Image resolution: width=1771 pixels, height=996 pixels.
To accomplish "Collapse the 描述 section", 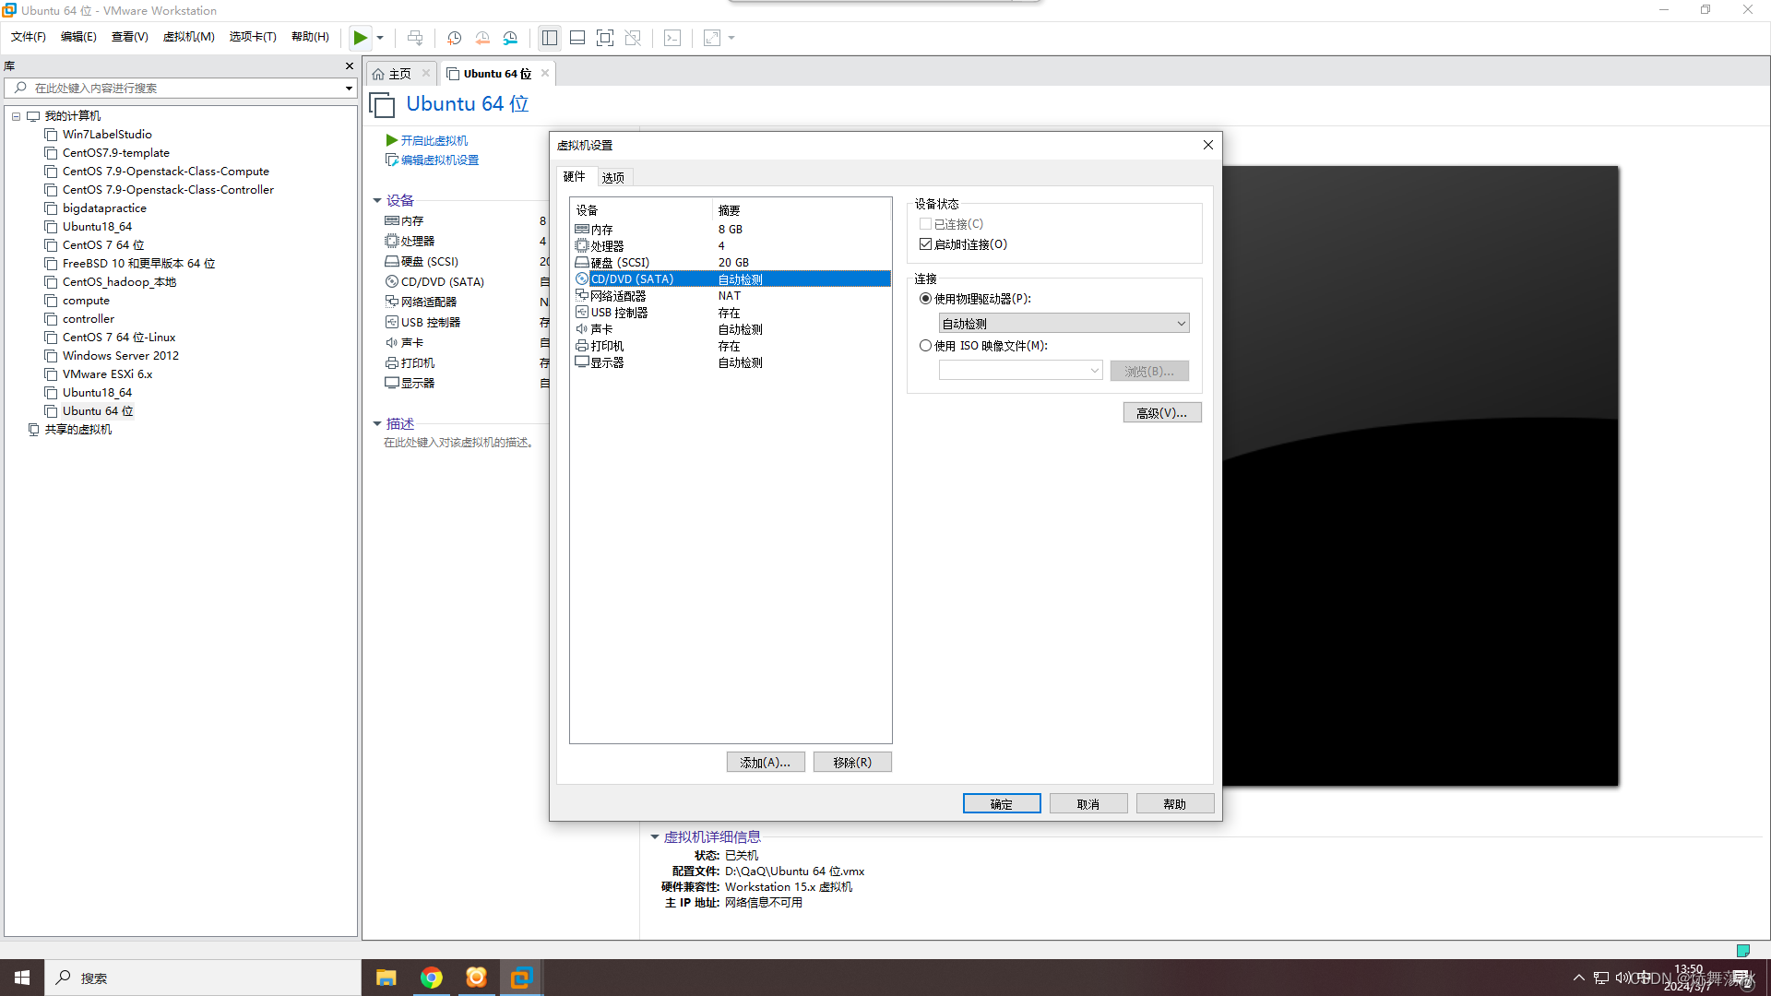I will (377, 423).
